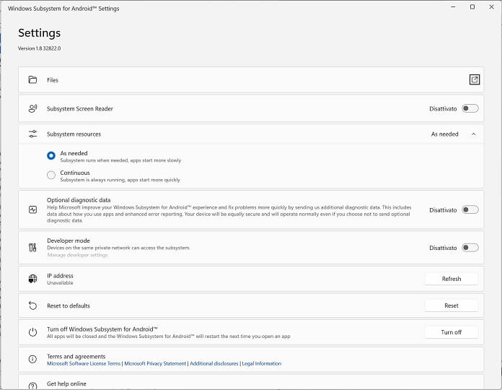
Task: Select the Continuous radio button
Action: click(x=51, y=175)
